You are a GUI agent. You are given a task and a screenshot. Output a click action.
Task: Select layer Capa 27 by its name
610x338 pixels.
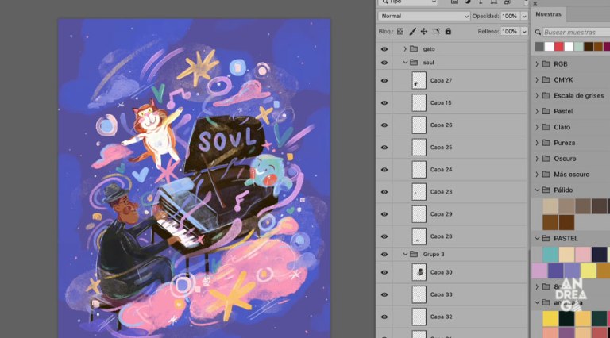pos(441,80)
